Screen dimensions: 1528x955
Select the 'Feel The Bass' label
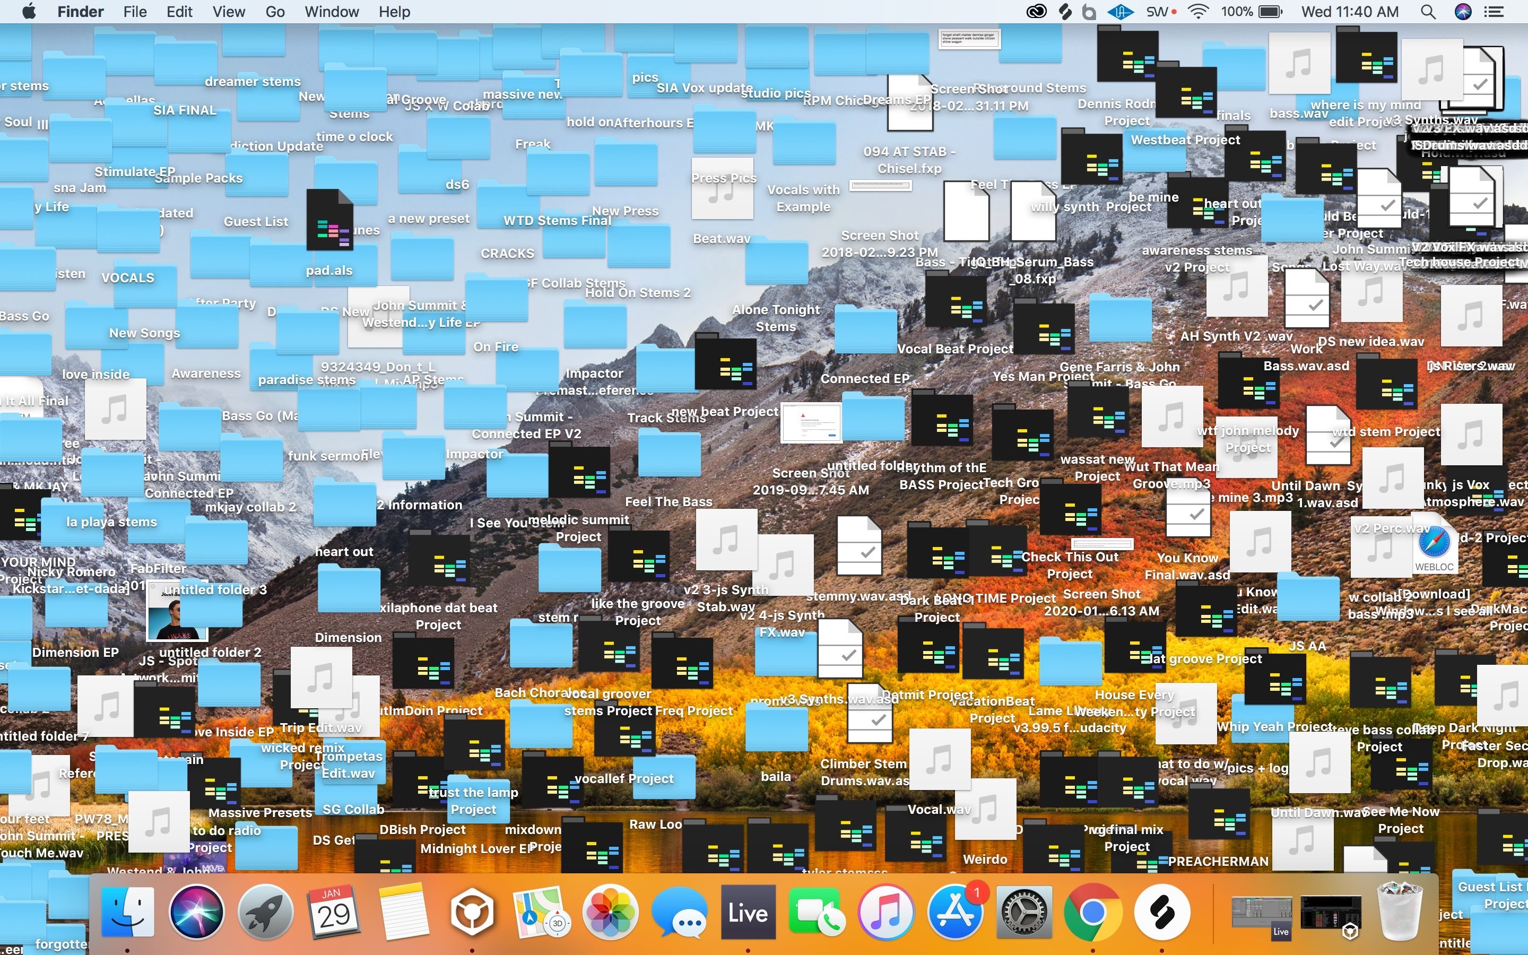coord(668,501)
